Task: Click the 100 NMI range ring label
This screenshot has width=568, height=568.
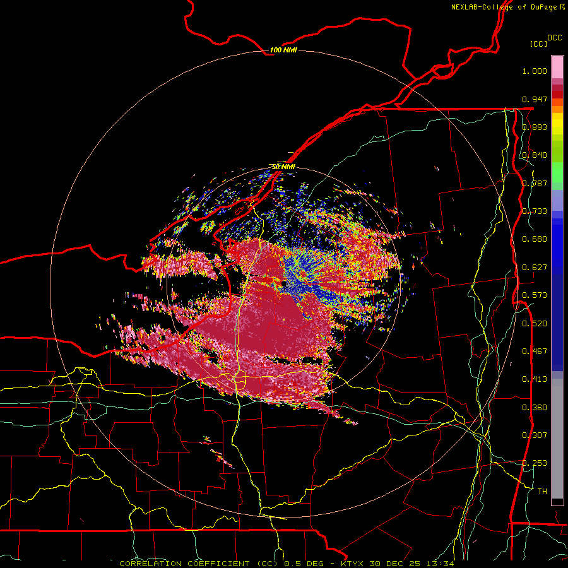Action: coord(283,50)
